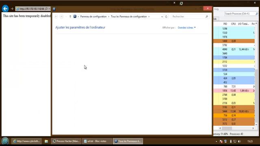
Task: Open the Help menu in Process Hacker
Action: point(216,9)
